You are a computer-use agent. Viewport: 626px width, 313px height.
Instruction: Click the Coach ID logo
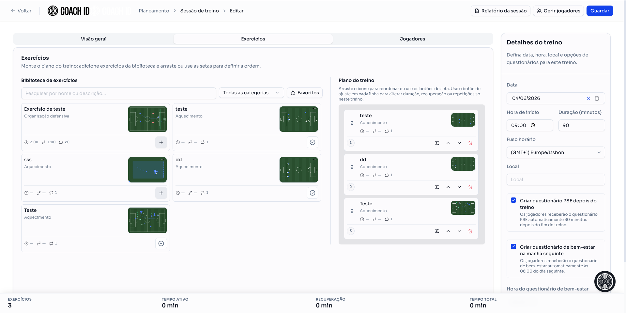(69, 11)
